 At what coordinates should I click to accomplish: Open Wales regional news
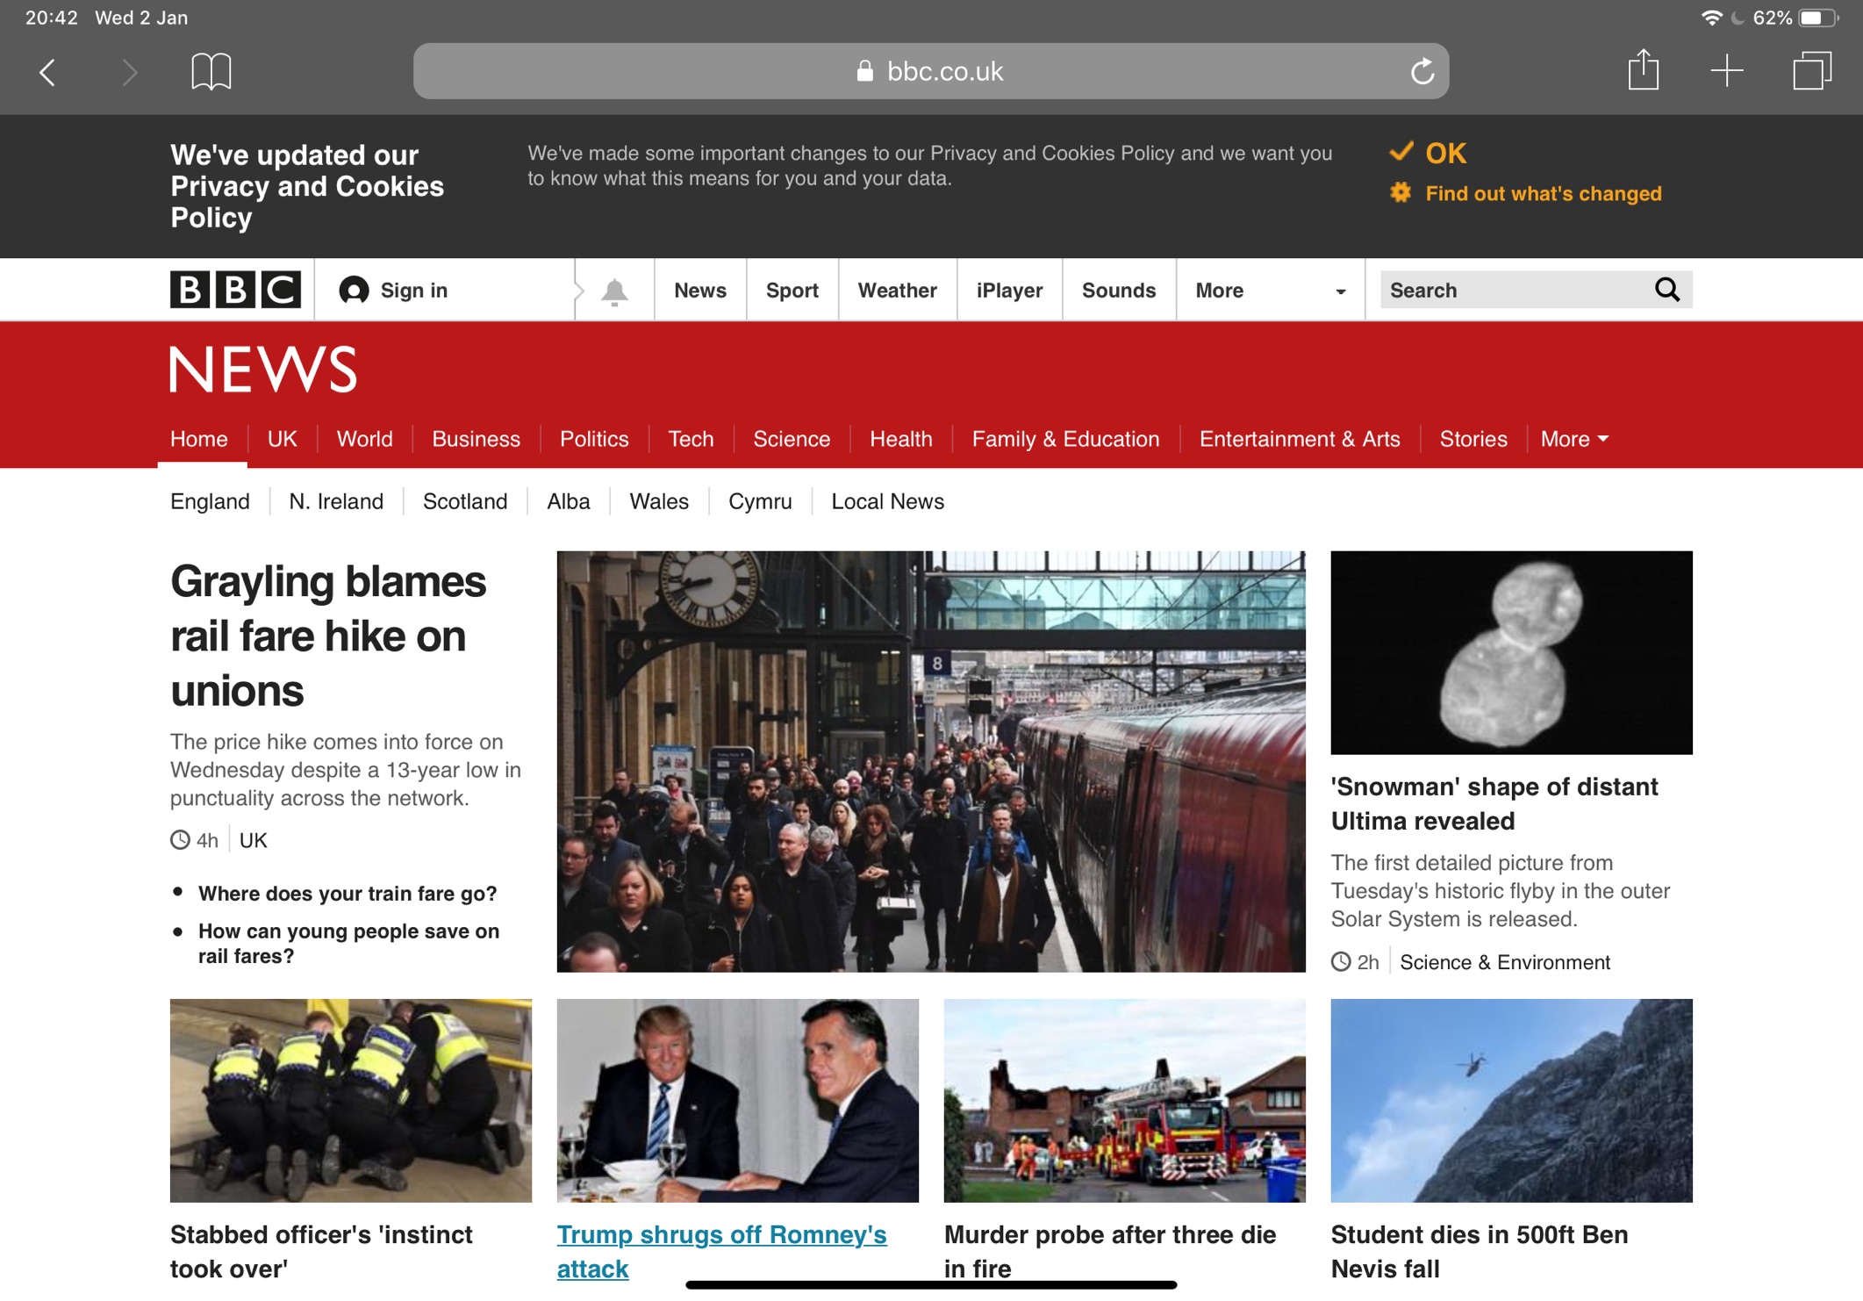click(659, 501)
